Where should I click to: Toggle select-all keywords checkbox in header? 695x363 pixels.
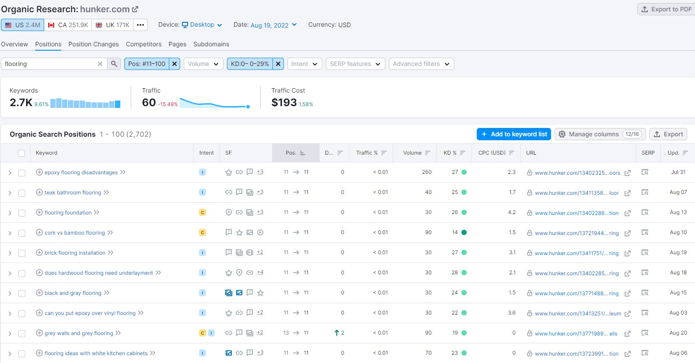21,153
